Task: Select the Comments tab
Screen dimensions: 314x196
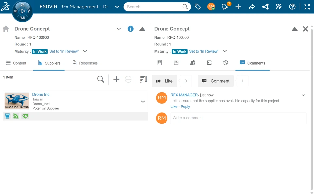Action: coord(253,63)
